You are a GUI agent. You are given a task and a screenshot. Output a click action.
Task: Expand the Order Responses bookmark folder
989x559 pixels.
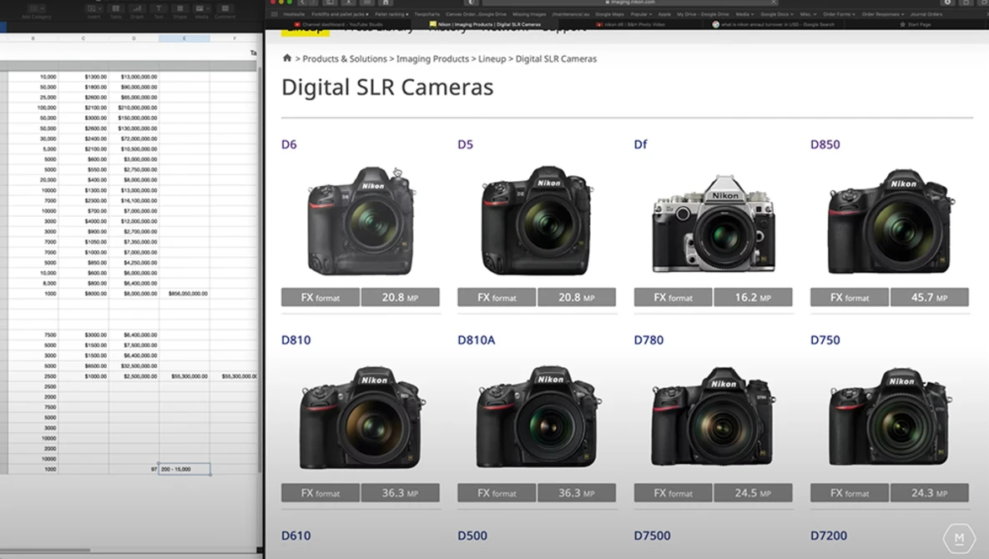click(x=882, y=14)
